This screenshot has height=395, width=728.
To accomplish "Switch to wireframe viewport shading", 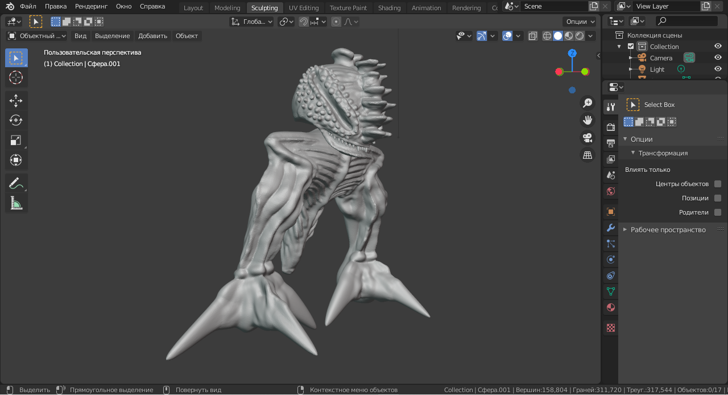I will (x=547, y=36).
